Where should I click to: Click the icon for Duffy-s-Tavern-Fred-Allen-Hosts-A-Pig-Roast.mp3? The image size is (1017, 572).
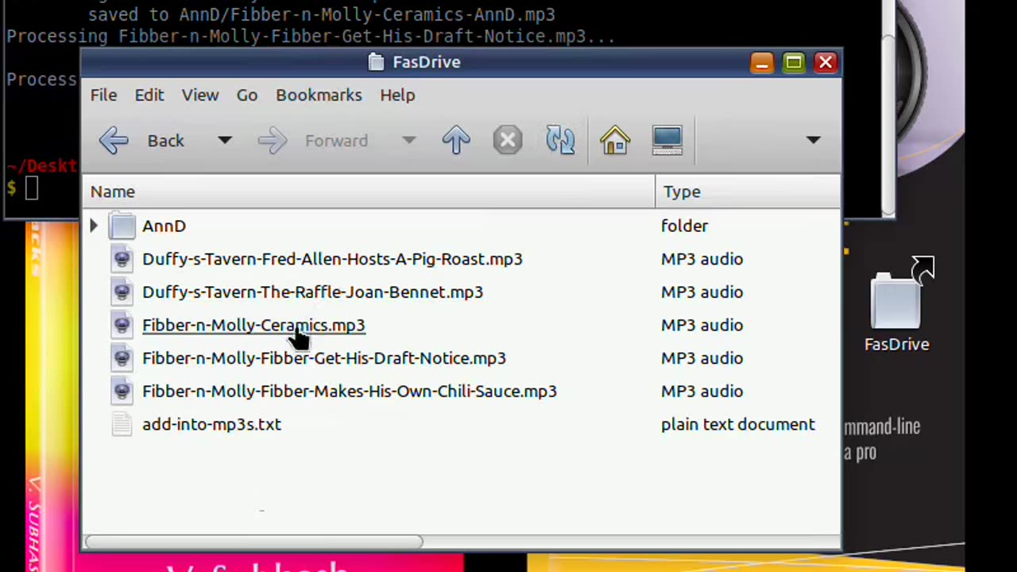122,259
